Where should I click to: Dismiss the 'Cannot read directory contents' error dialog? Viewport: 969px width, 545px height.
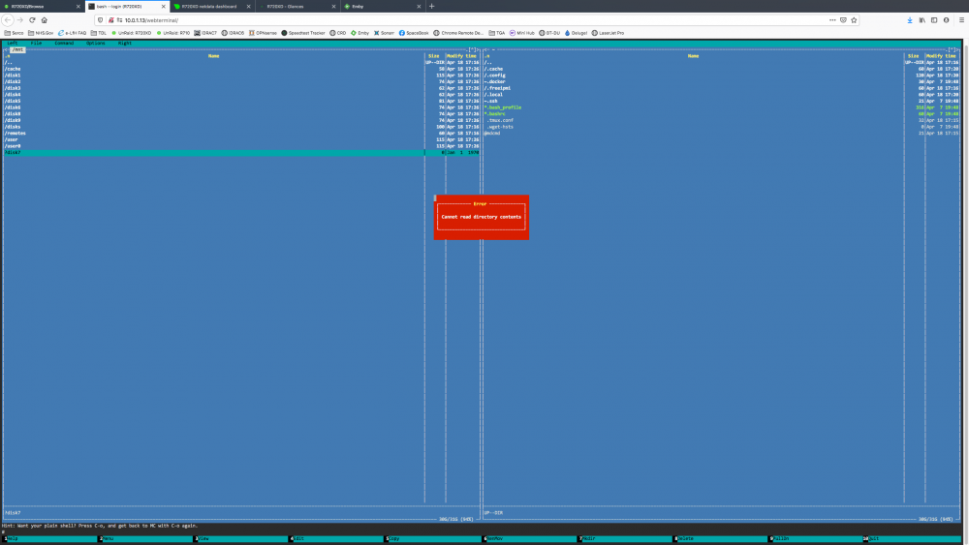[481, 217]
